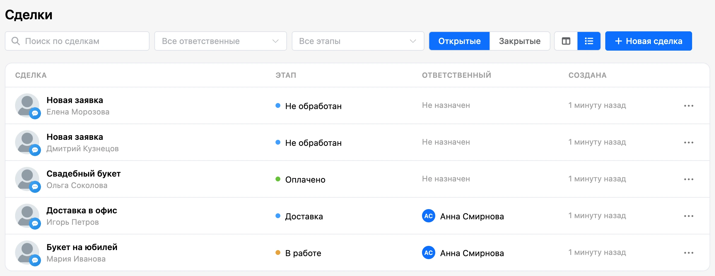The height and width of the screenshot is (276, 715).
Task: Click Не назначен in Елена Морозова row
Action: click(446, 105)
